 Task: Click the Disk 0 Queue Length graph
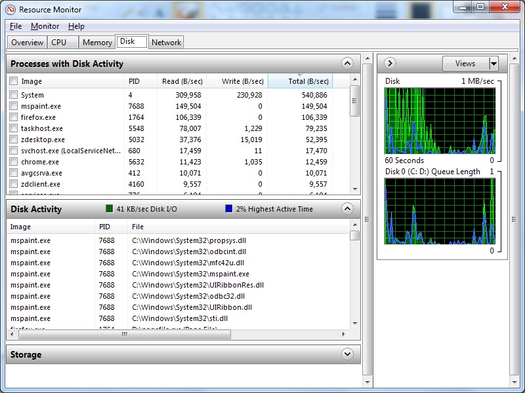(x=440, y=211)
